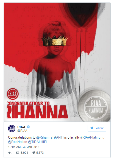Open the @Rihanna mention link
The image size is (114, 162).
click(x=45, y=137)
